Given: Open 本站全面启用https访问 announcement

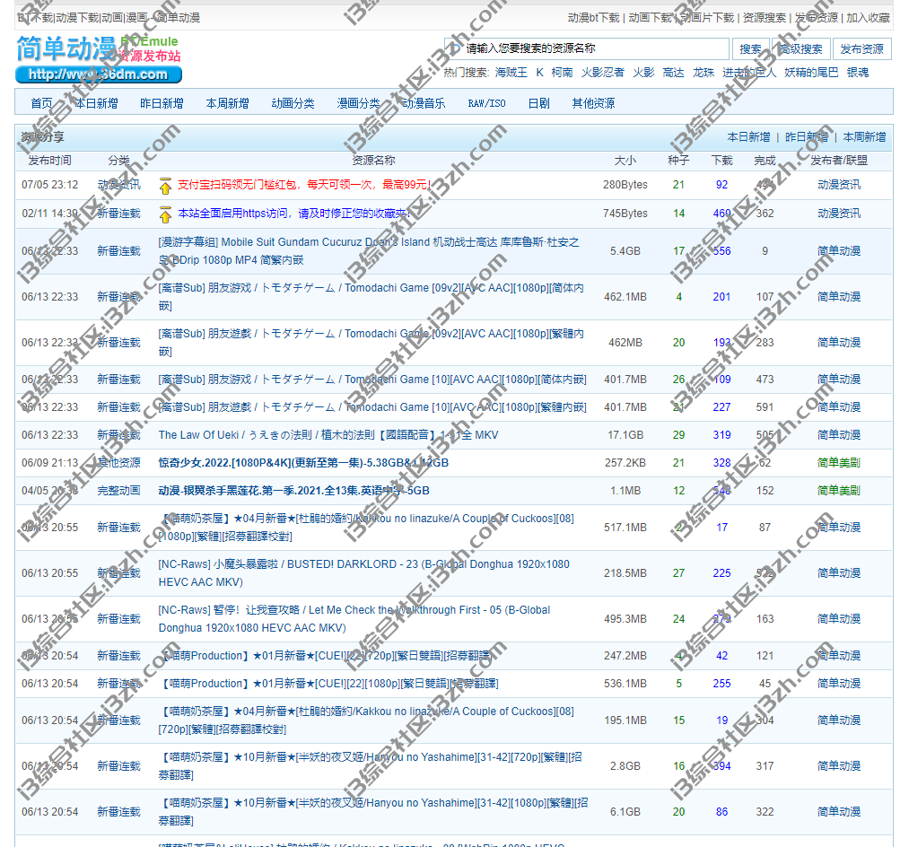Looking at the screenshot, I should point(294,214).
